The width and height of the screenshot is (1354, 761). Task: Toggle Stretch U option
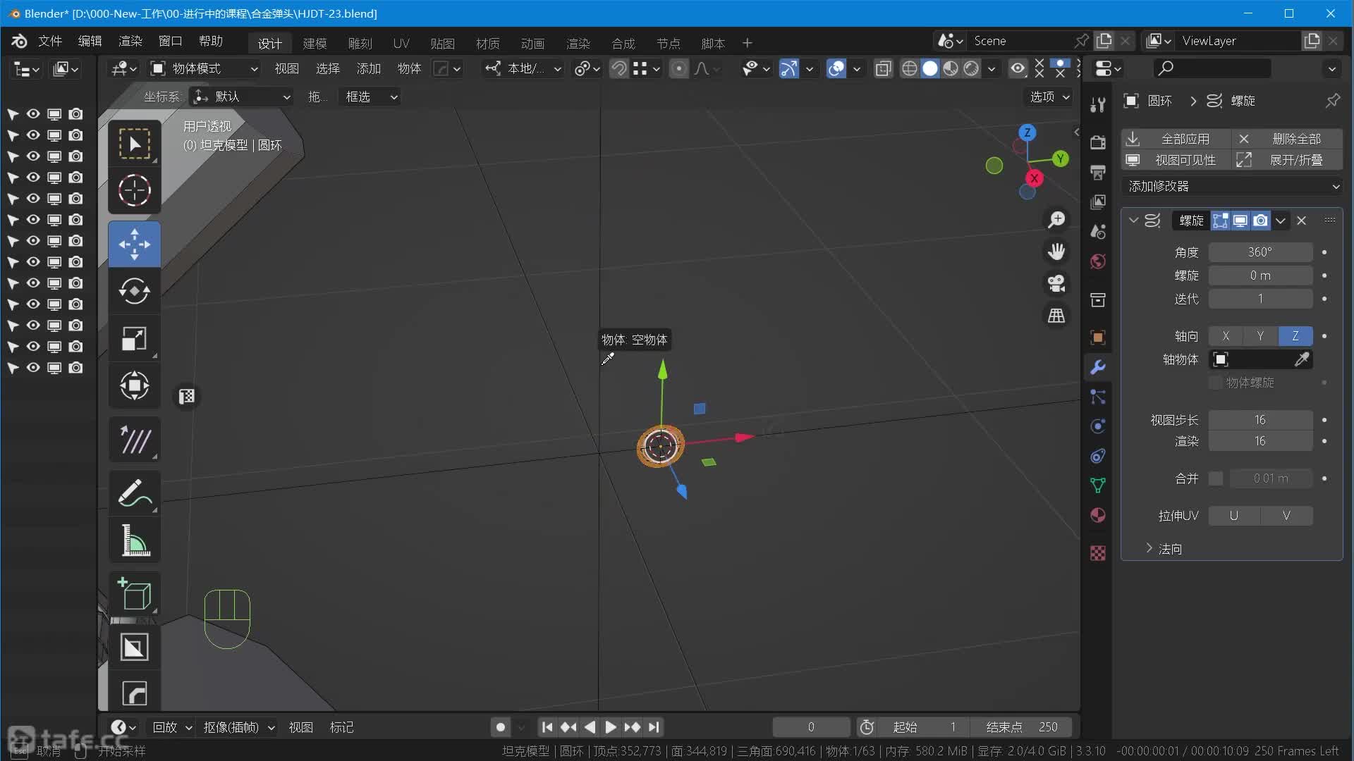point(1233,516)
